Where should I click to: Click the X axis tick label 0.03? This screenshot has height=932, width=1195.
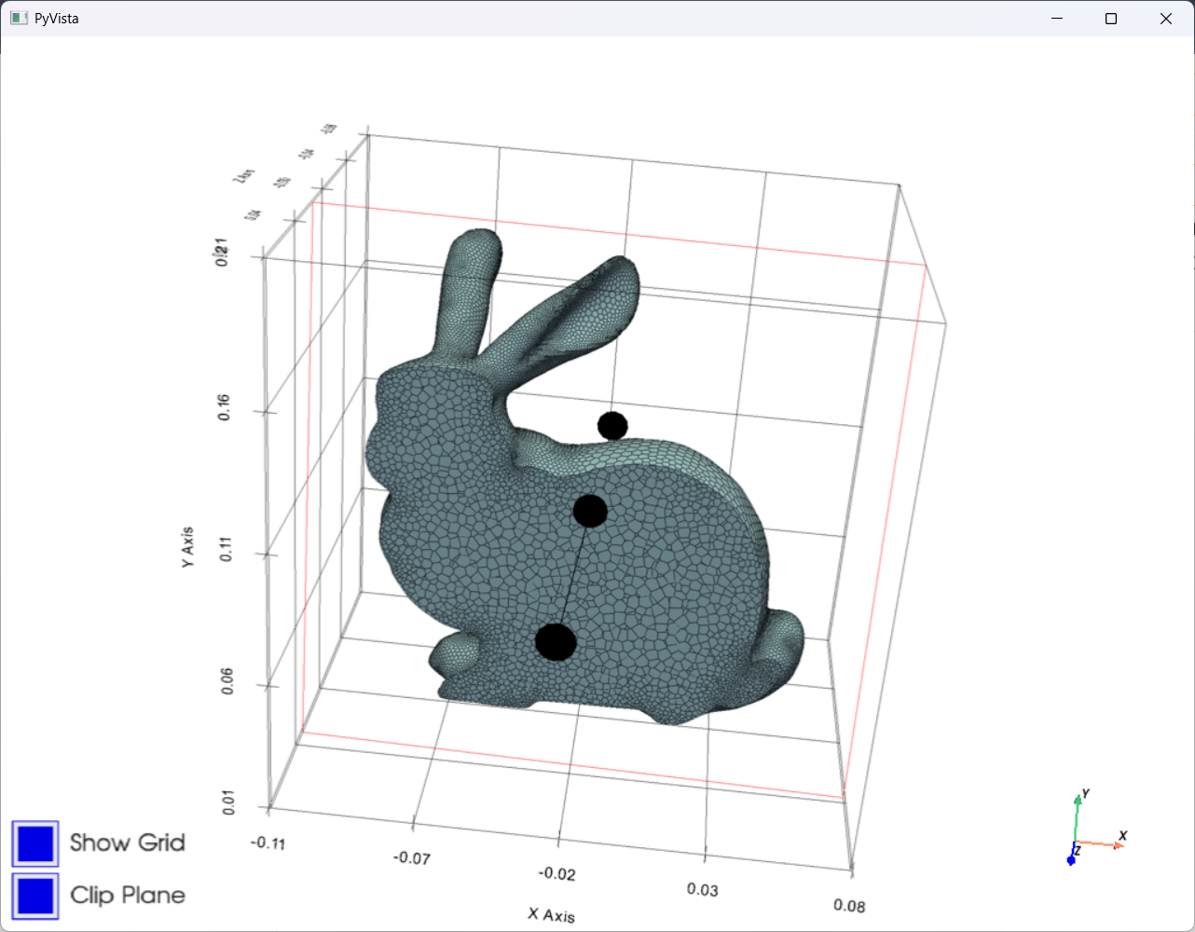[x=703, y=889]
